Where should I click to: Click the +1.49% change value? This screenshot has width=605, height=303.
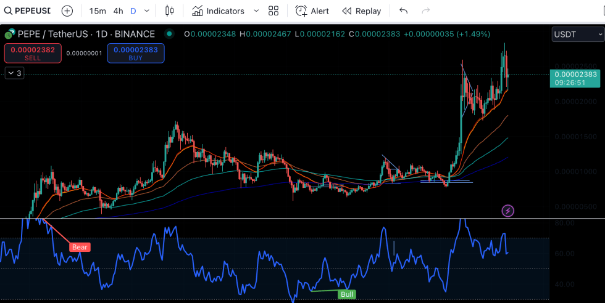(474, 34)
